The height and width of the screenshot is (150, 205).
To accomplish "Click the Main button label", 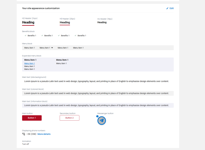I will tap(27, 113).
